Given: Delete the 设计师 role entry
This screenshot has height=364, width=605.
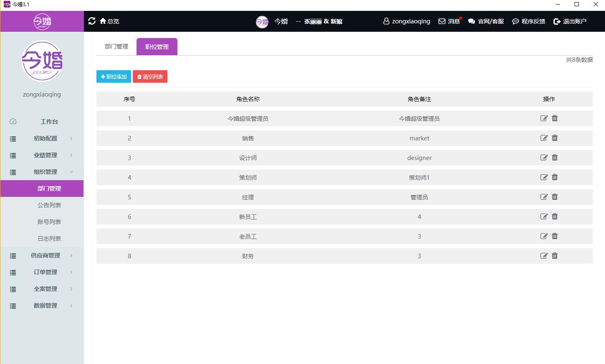Looking at the screenshot, I should [554, 158].
